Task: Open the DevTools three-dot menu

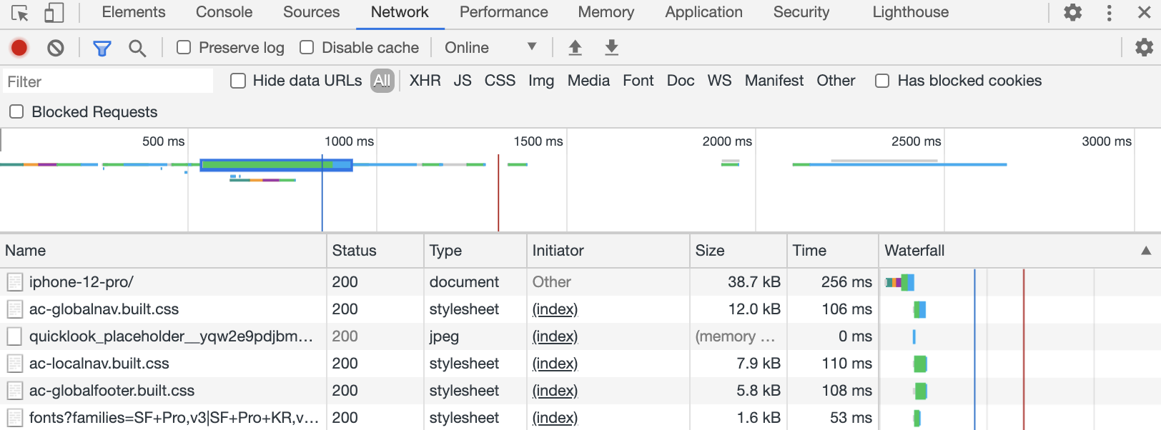Action: [1109, 13]
